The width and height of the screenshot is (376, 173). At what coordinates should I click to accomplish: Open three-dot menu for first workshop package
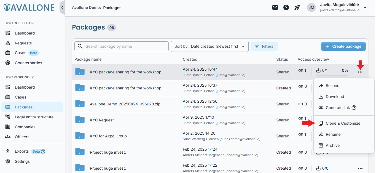pos(360,72)
